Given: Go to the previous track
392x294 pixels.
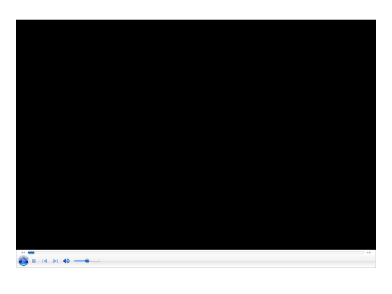Looking at the screenshot, I should click(x=45, y=261).
